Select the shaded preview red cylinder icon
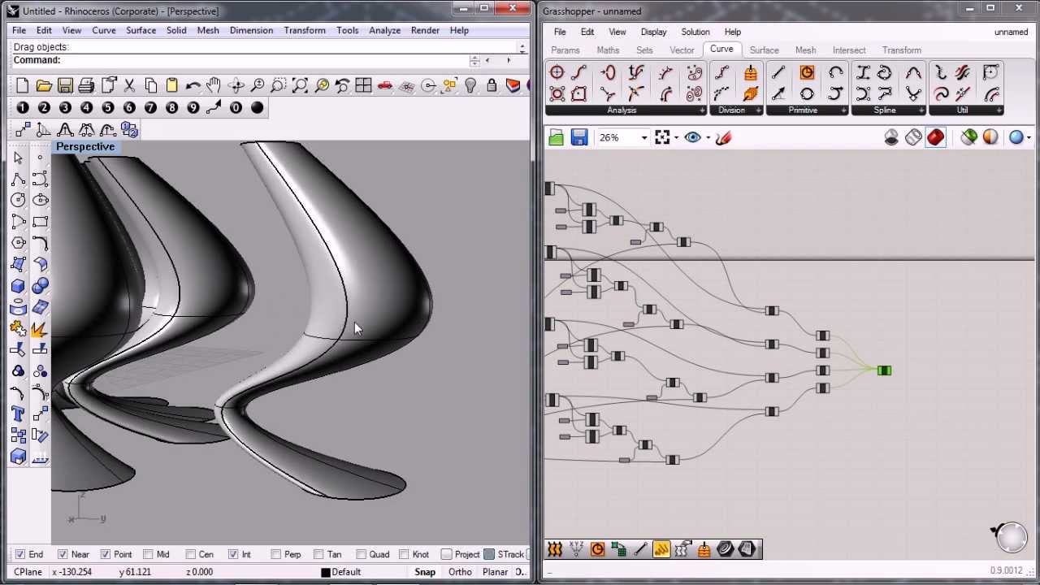Screen dimensions: 1040x585 935,138
